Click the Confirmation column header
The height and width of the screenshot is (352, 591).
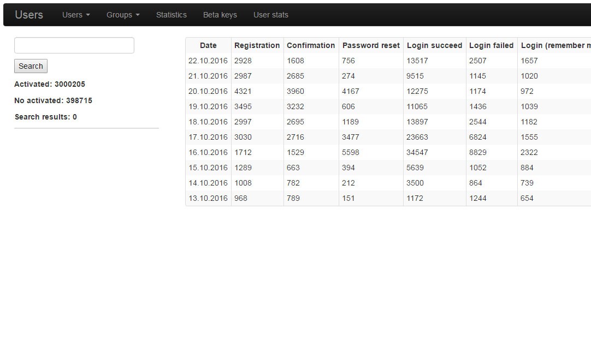(x=310, y=45)
